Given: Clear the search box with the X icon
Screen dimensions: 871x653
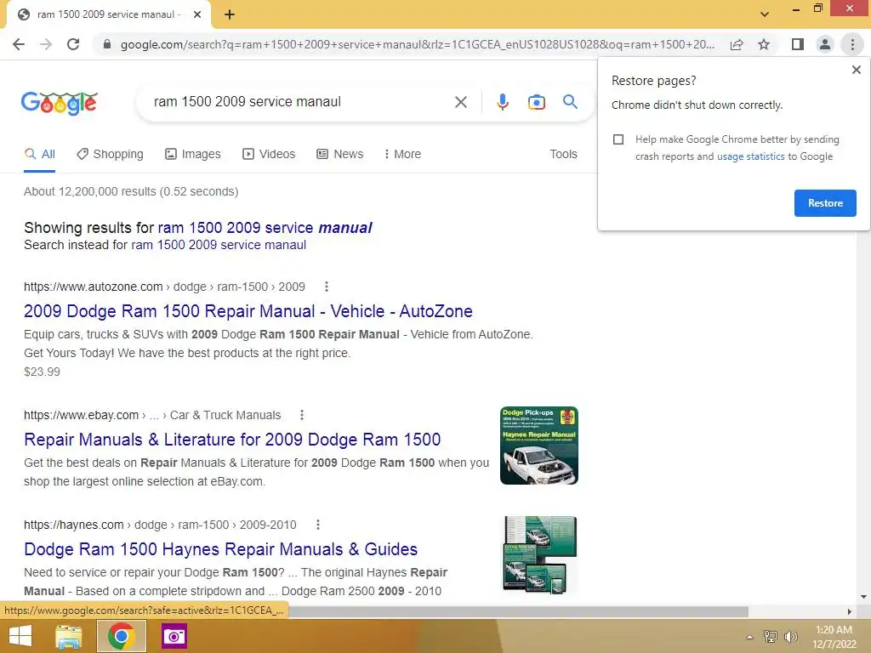Looking at the screenshot, I should [x=460, y=102].
